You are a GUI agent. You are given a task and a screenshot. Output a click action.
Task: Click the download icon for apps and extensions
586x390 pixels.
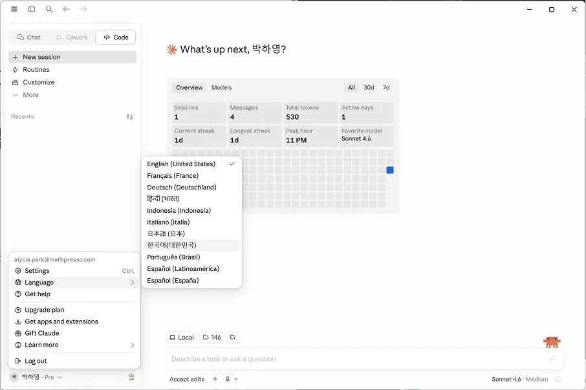[x=18, y=321]
